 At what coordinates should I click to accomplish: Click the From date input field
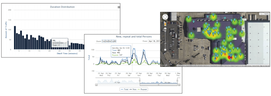(154, 41)
